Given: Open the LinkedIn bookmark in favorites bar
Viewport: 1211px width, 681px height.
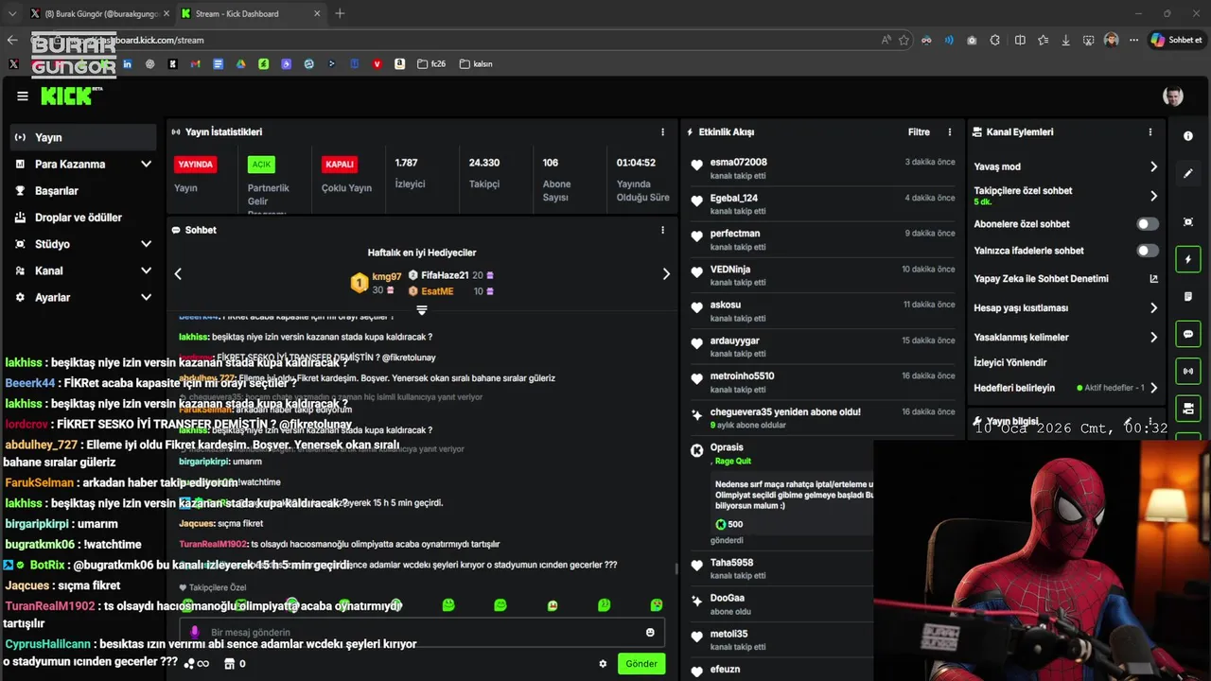Looking at the screenshot, I should 127,64.
